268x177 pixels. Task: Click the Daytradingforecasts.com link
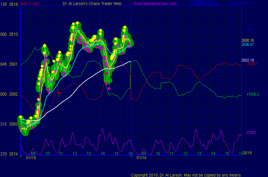pyautogui.click(x=155, y=4)
